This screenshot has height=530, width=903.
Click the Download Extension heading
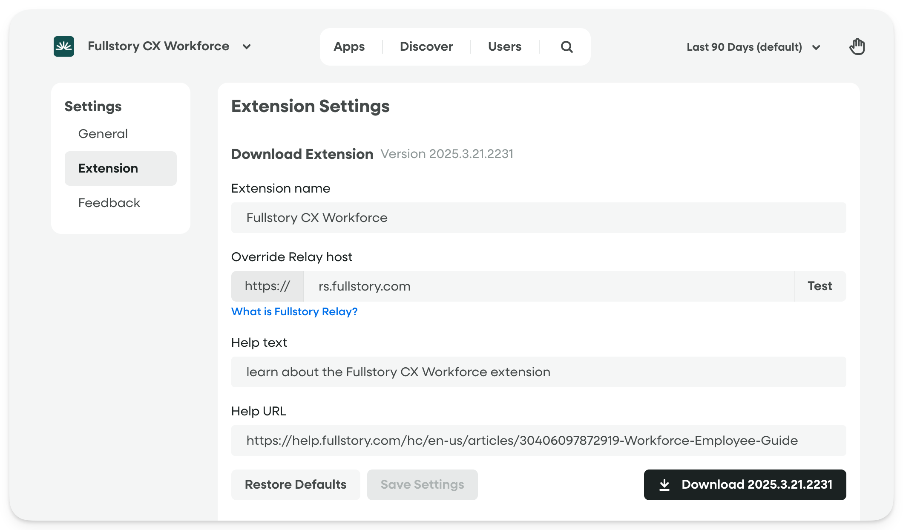point(302,154)
